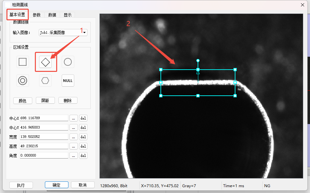Select the circle region shape icon

point(68,62)
